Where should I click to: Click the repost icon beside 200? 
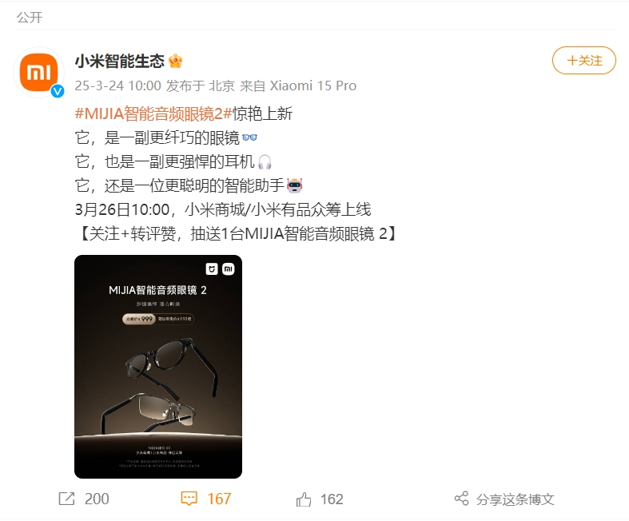coord(66,499)
